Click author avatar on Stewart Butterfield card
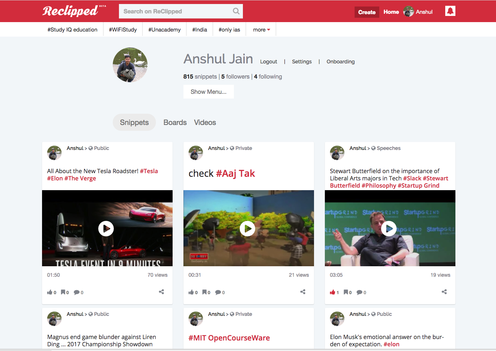Viewport: 496px width, 351px height. click(337, 153)
